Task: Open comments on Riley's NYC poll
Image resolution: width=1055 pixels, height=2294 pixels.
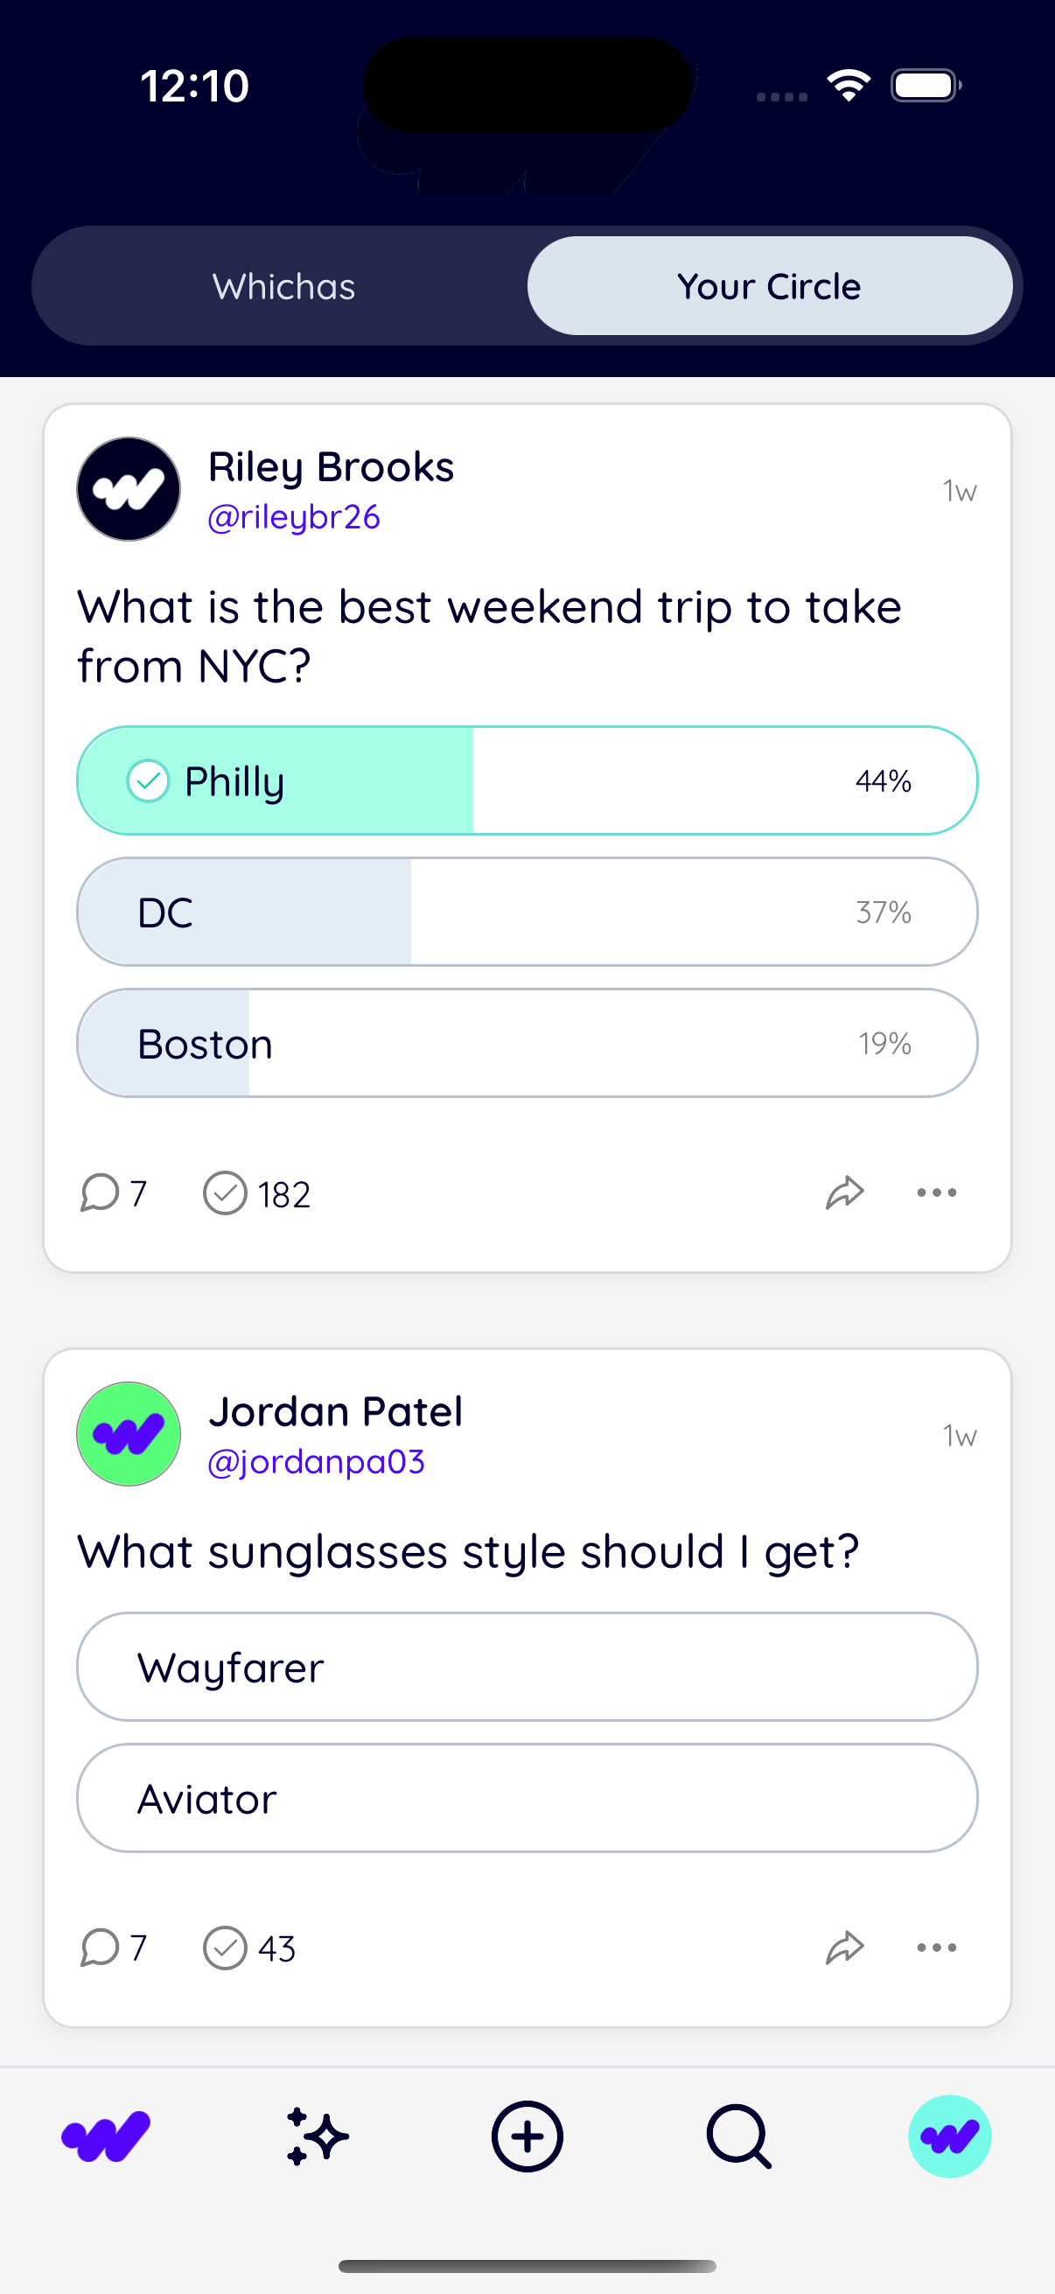Action: pyautogui.click(x=112, y=1192)
